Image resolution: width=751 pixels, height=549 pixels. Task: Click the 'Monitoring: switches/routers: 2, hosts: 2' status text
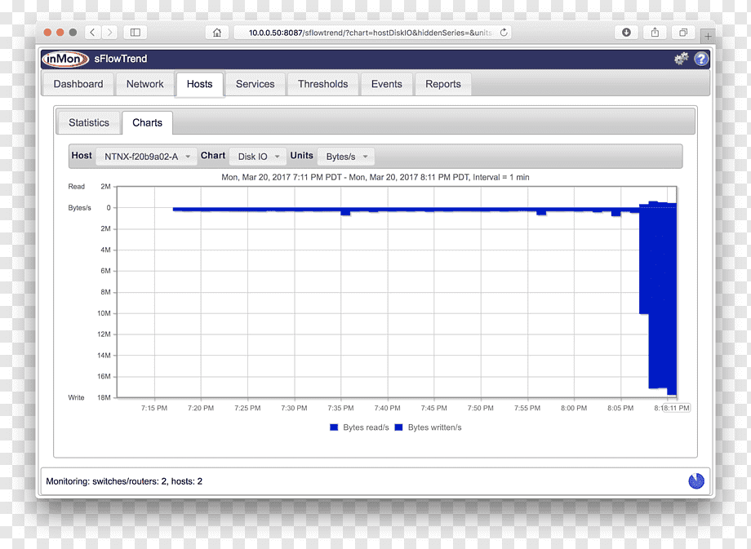[124, 481]
